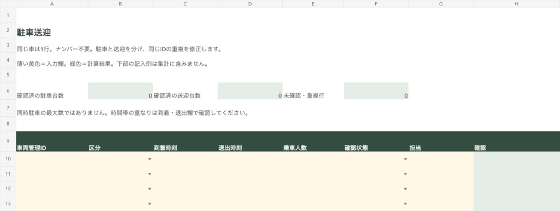This screenshot has height=211, width=560.
Task: Open the 確認状態 dropdown in row 12
Action: tap(405, 189)
